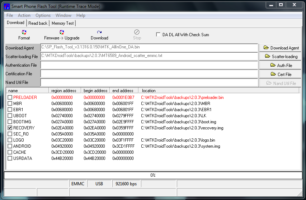Click the Firmware -> Upgrade icon
Viewport: 306px width, 200px height.
[62, 33]
